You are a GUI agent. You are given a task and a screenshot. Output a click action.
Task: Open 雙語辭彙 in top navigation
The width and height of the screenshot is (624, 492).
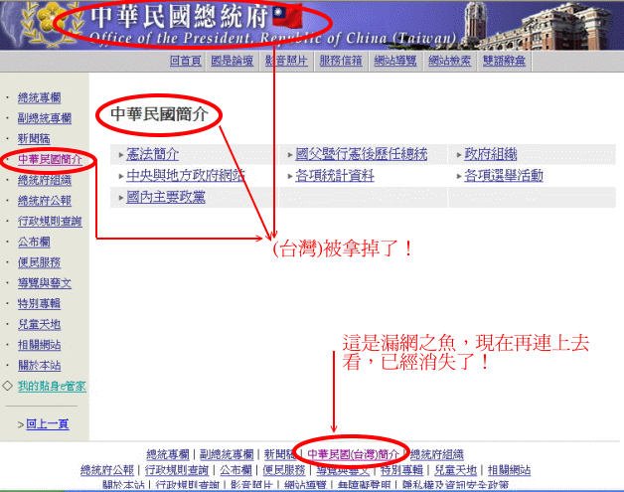pos(504,61)
